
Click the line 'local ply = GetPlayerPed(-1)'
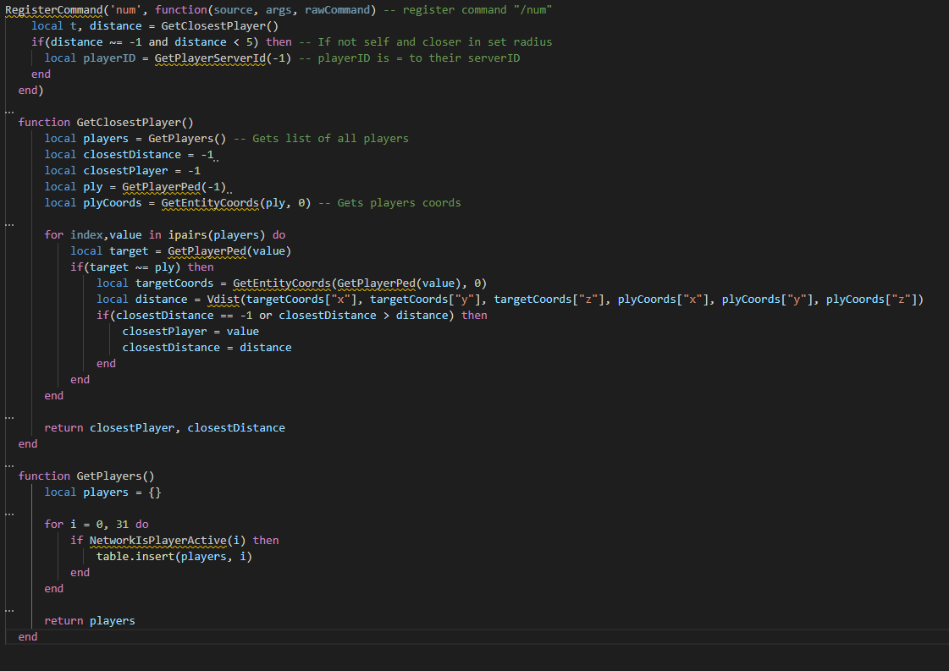tap(135, 186)
